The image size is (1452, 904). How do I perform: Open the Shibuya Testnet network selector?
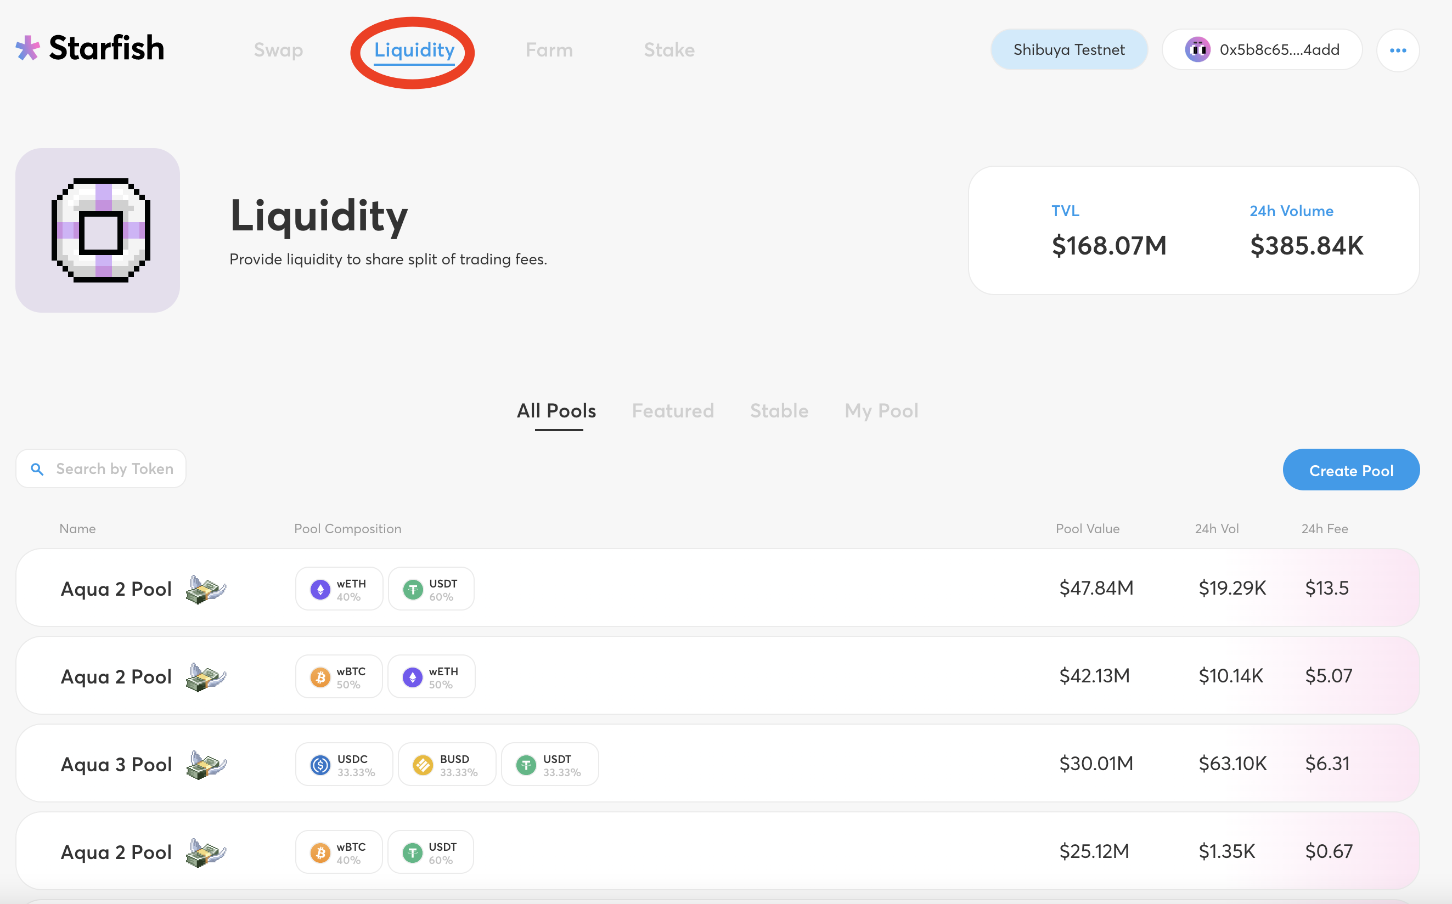[x=1068, y=49]
